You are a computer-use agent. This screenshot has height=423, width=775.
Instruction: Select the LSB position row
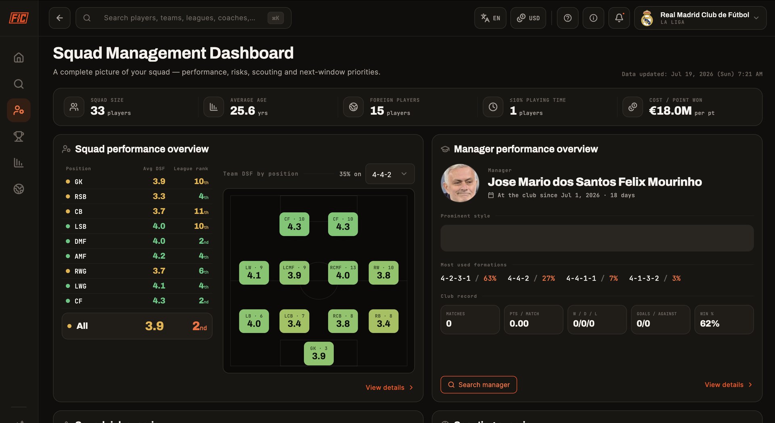(x=137, y=226)
